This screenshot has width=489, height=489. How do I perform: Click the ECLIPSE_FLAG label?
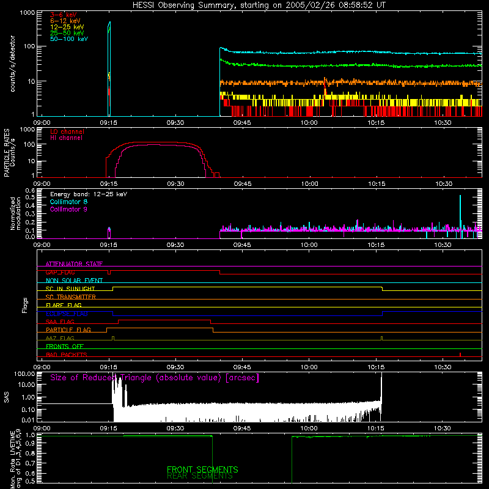[x=67, y=314]
